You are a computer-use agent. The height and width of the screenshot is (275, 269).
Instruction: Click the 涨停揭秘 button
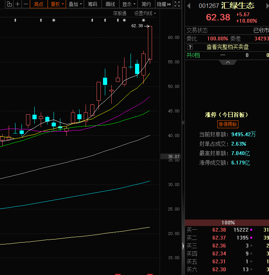click(227, 124)
